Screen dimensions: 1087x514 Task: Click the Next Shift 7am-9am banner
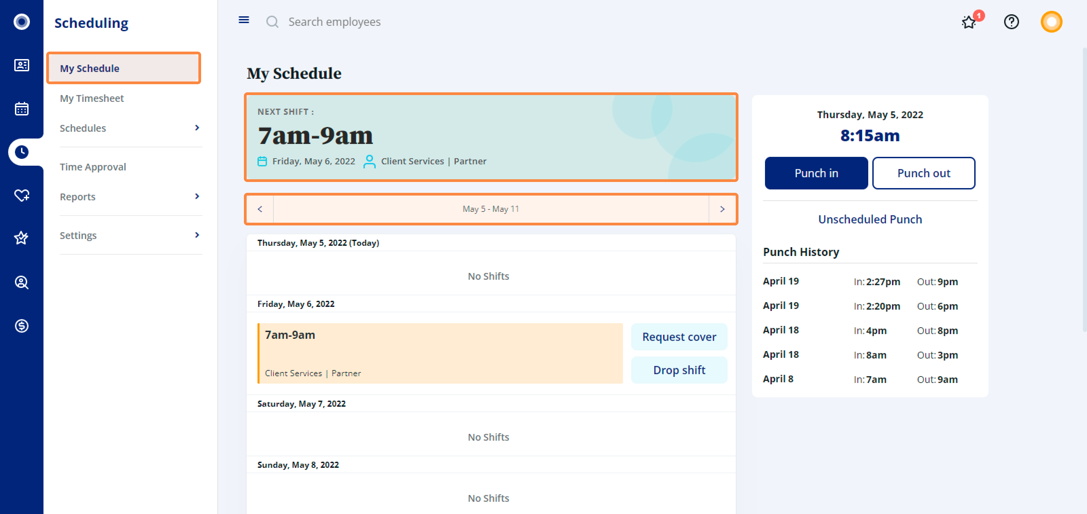(x=491, y=137)
